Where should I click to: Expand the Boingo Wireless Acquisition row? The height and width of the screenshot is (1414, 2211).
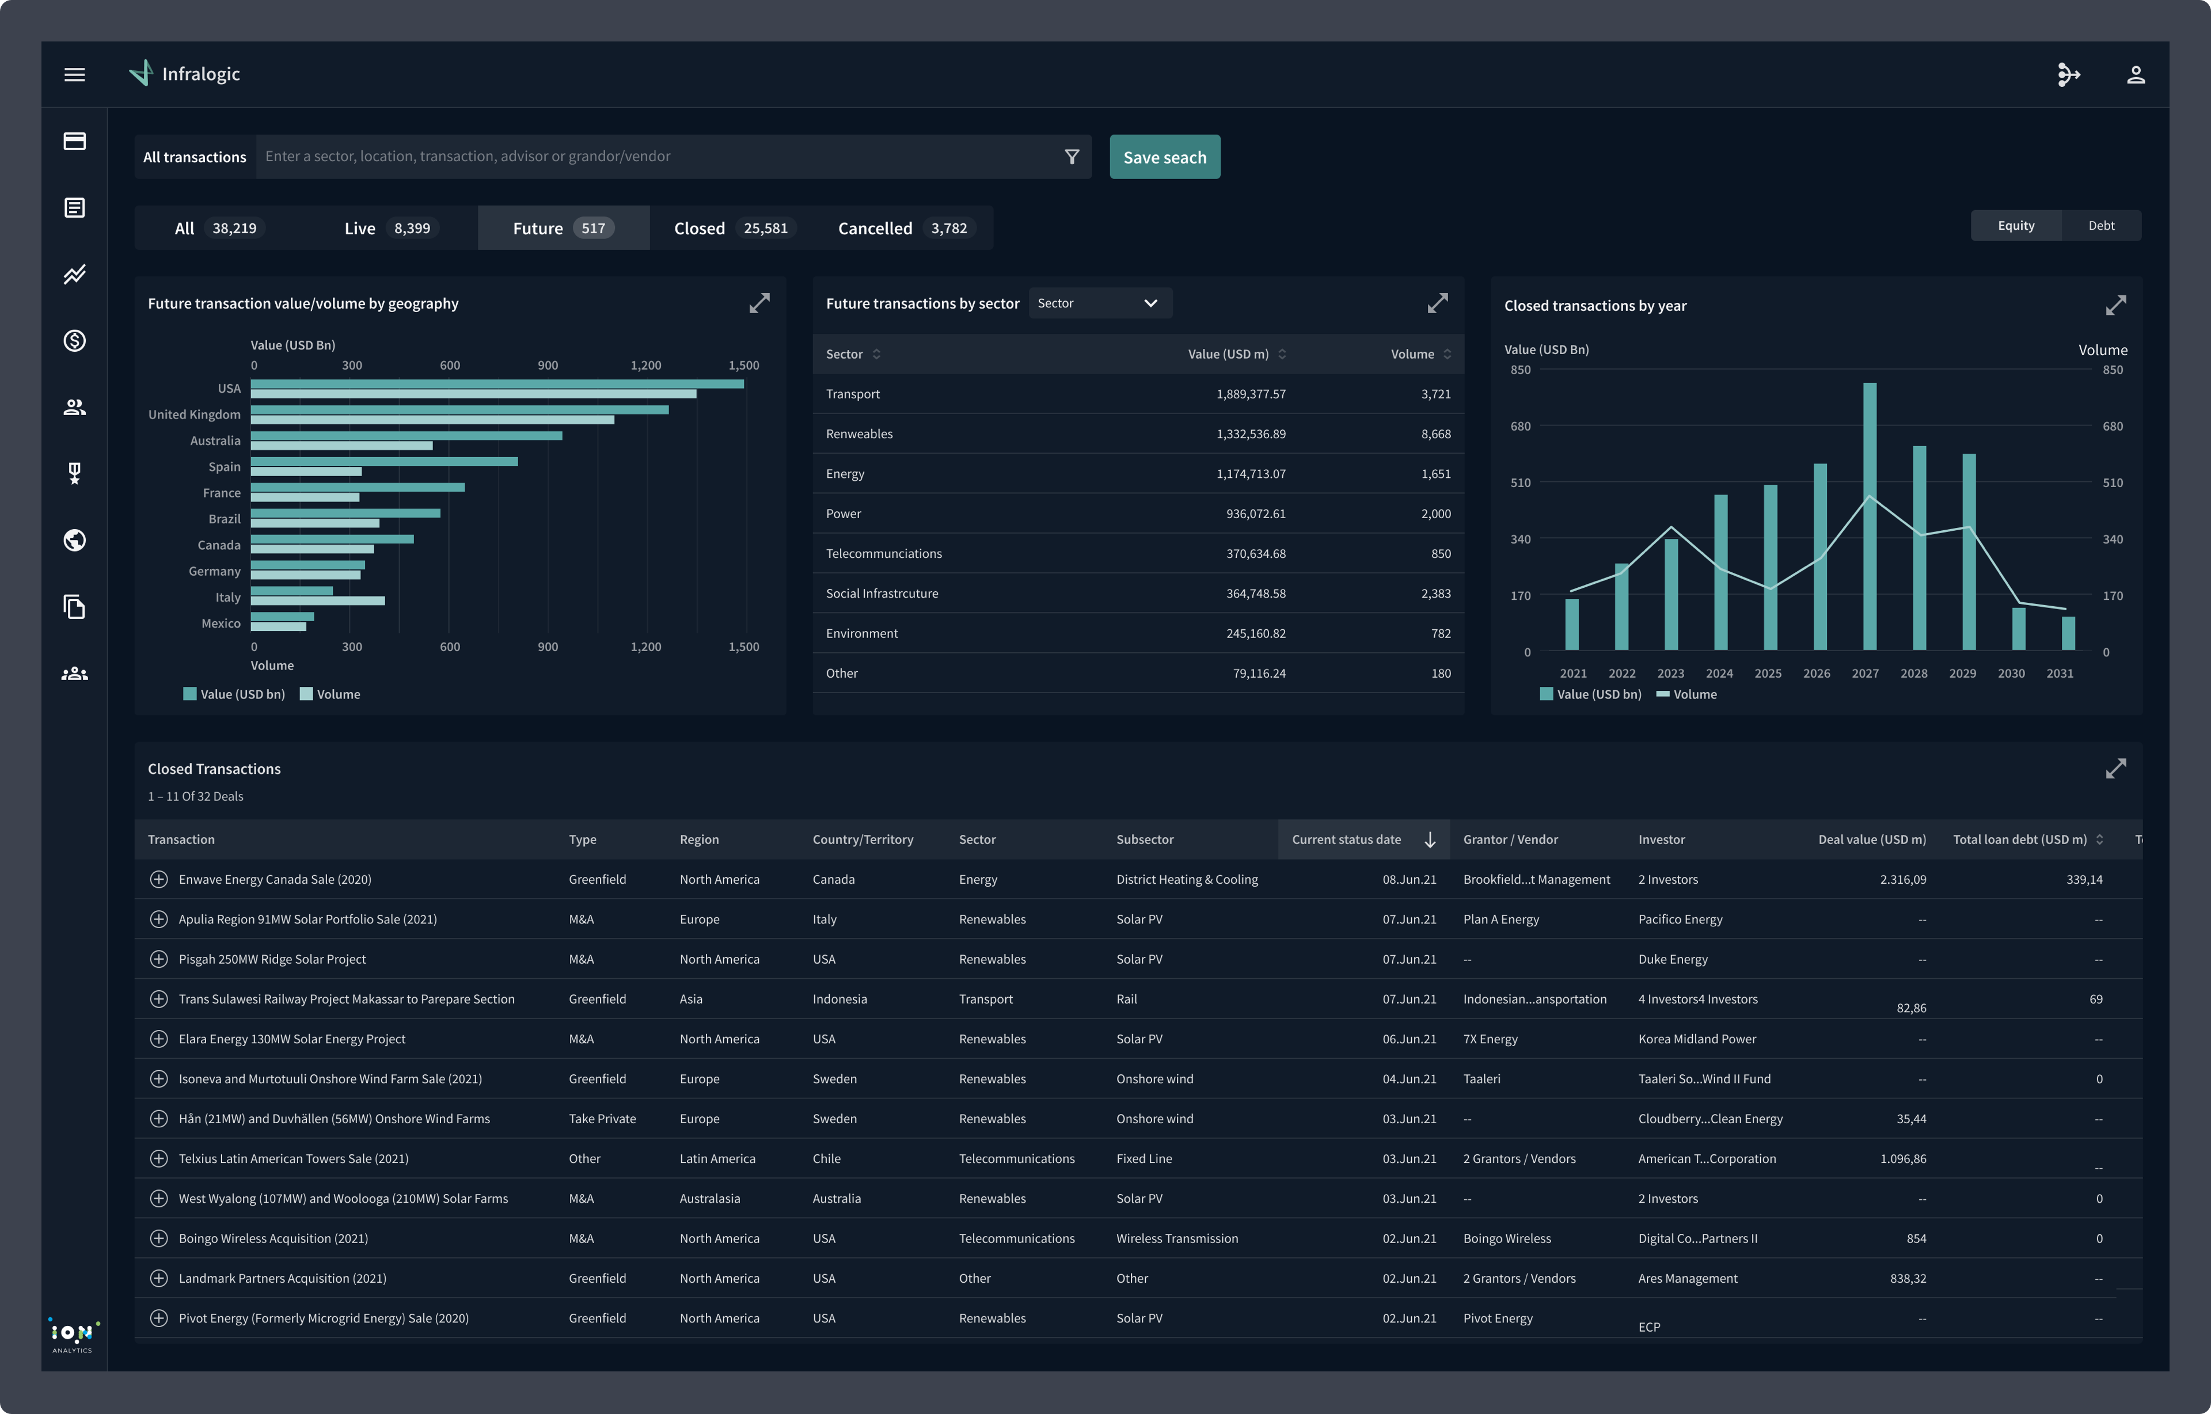(159, 1238)
